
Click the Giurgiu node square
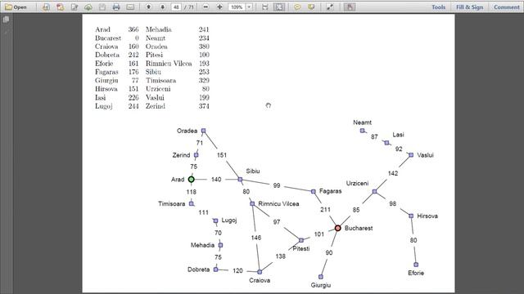[x=320, y=277]
